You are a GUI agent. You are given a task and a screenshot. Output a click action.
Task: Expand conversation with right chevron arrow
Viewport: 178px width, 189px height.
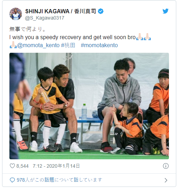[166, 180]
